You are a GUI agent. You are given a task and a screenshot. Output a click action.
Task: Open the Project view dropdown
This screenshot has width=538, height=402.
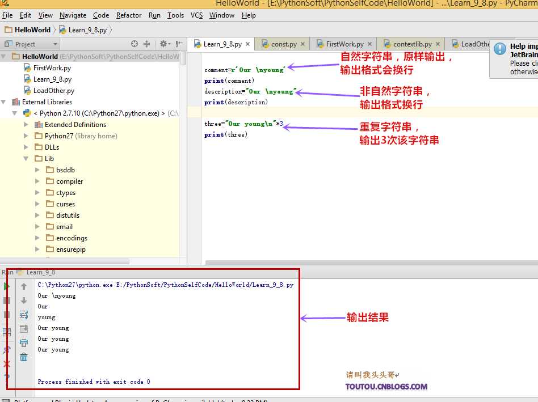tap(54, 44)
